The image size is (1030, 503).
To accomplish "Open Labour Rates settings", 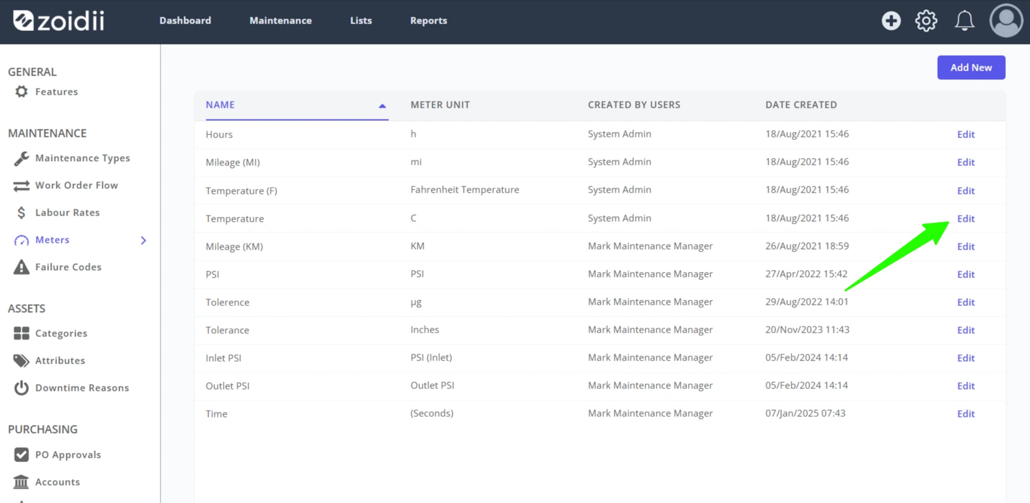I will tap(67, 212).
